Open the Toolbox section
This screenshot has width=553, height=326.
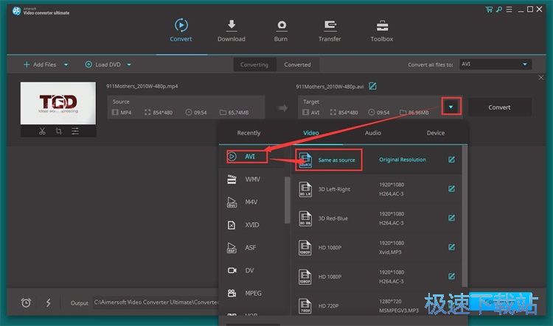[381, 30]
